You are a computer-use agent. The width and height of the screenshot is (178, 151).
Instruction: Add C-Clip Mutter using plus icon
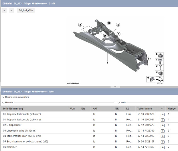tap(163, 125)
